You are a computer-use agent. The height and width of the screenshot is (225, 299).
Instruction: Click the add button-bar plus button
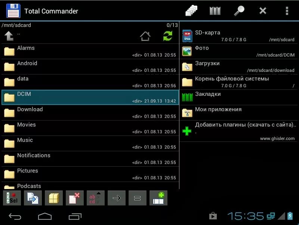158,198
